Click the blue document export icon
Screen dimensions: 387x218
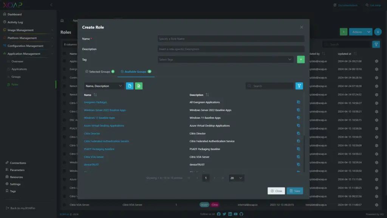[130, 86]
